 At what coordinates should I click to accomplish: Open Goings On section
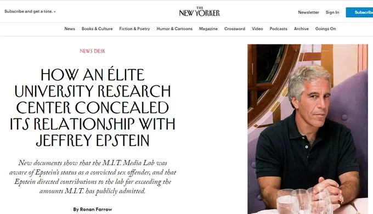pos(325,29)
